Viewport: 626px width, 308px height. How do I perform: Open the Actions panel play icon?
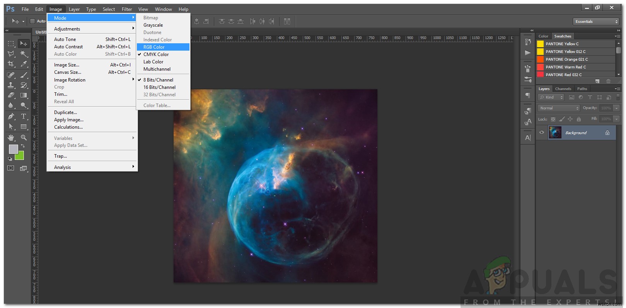[528, 53]
